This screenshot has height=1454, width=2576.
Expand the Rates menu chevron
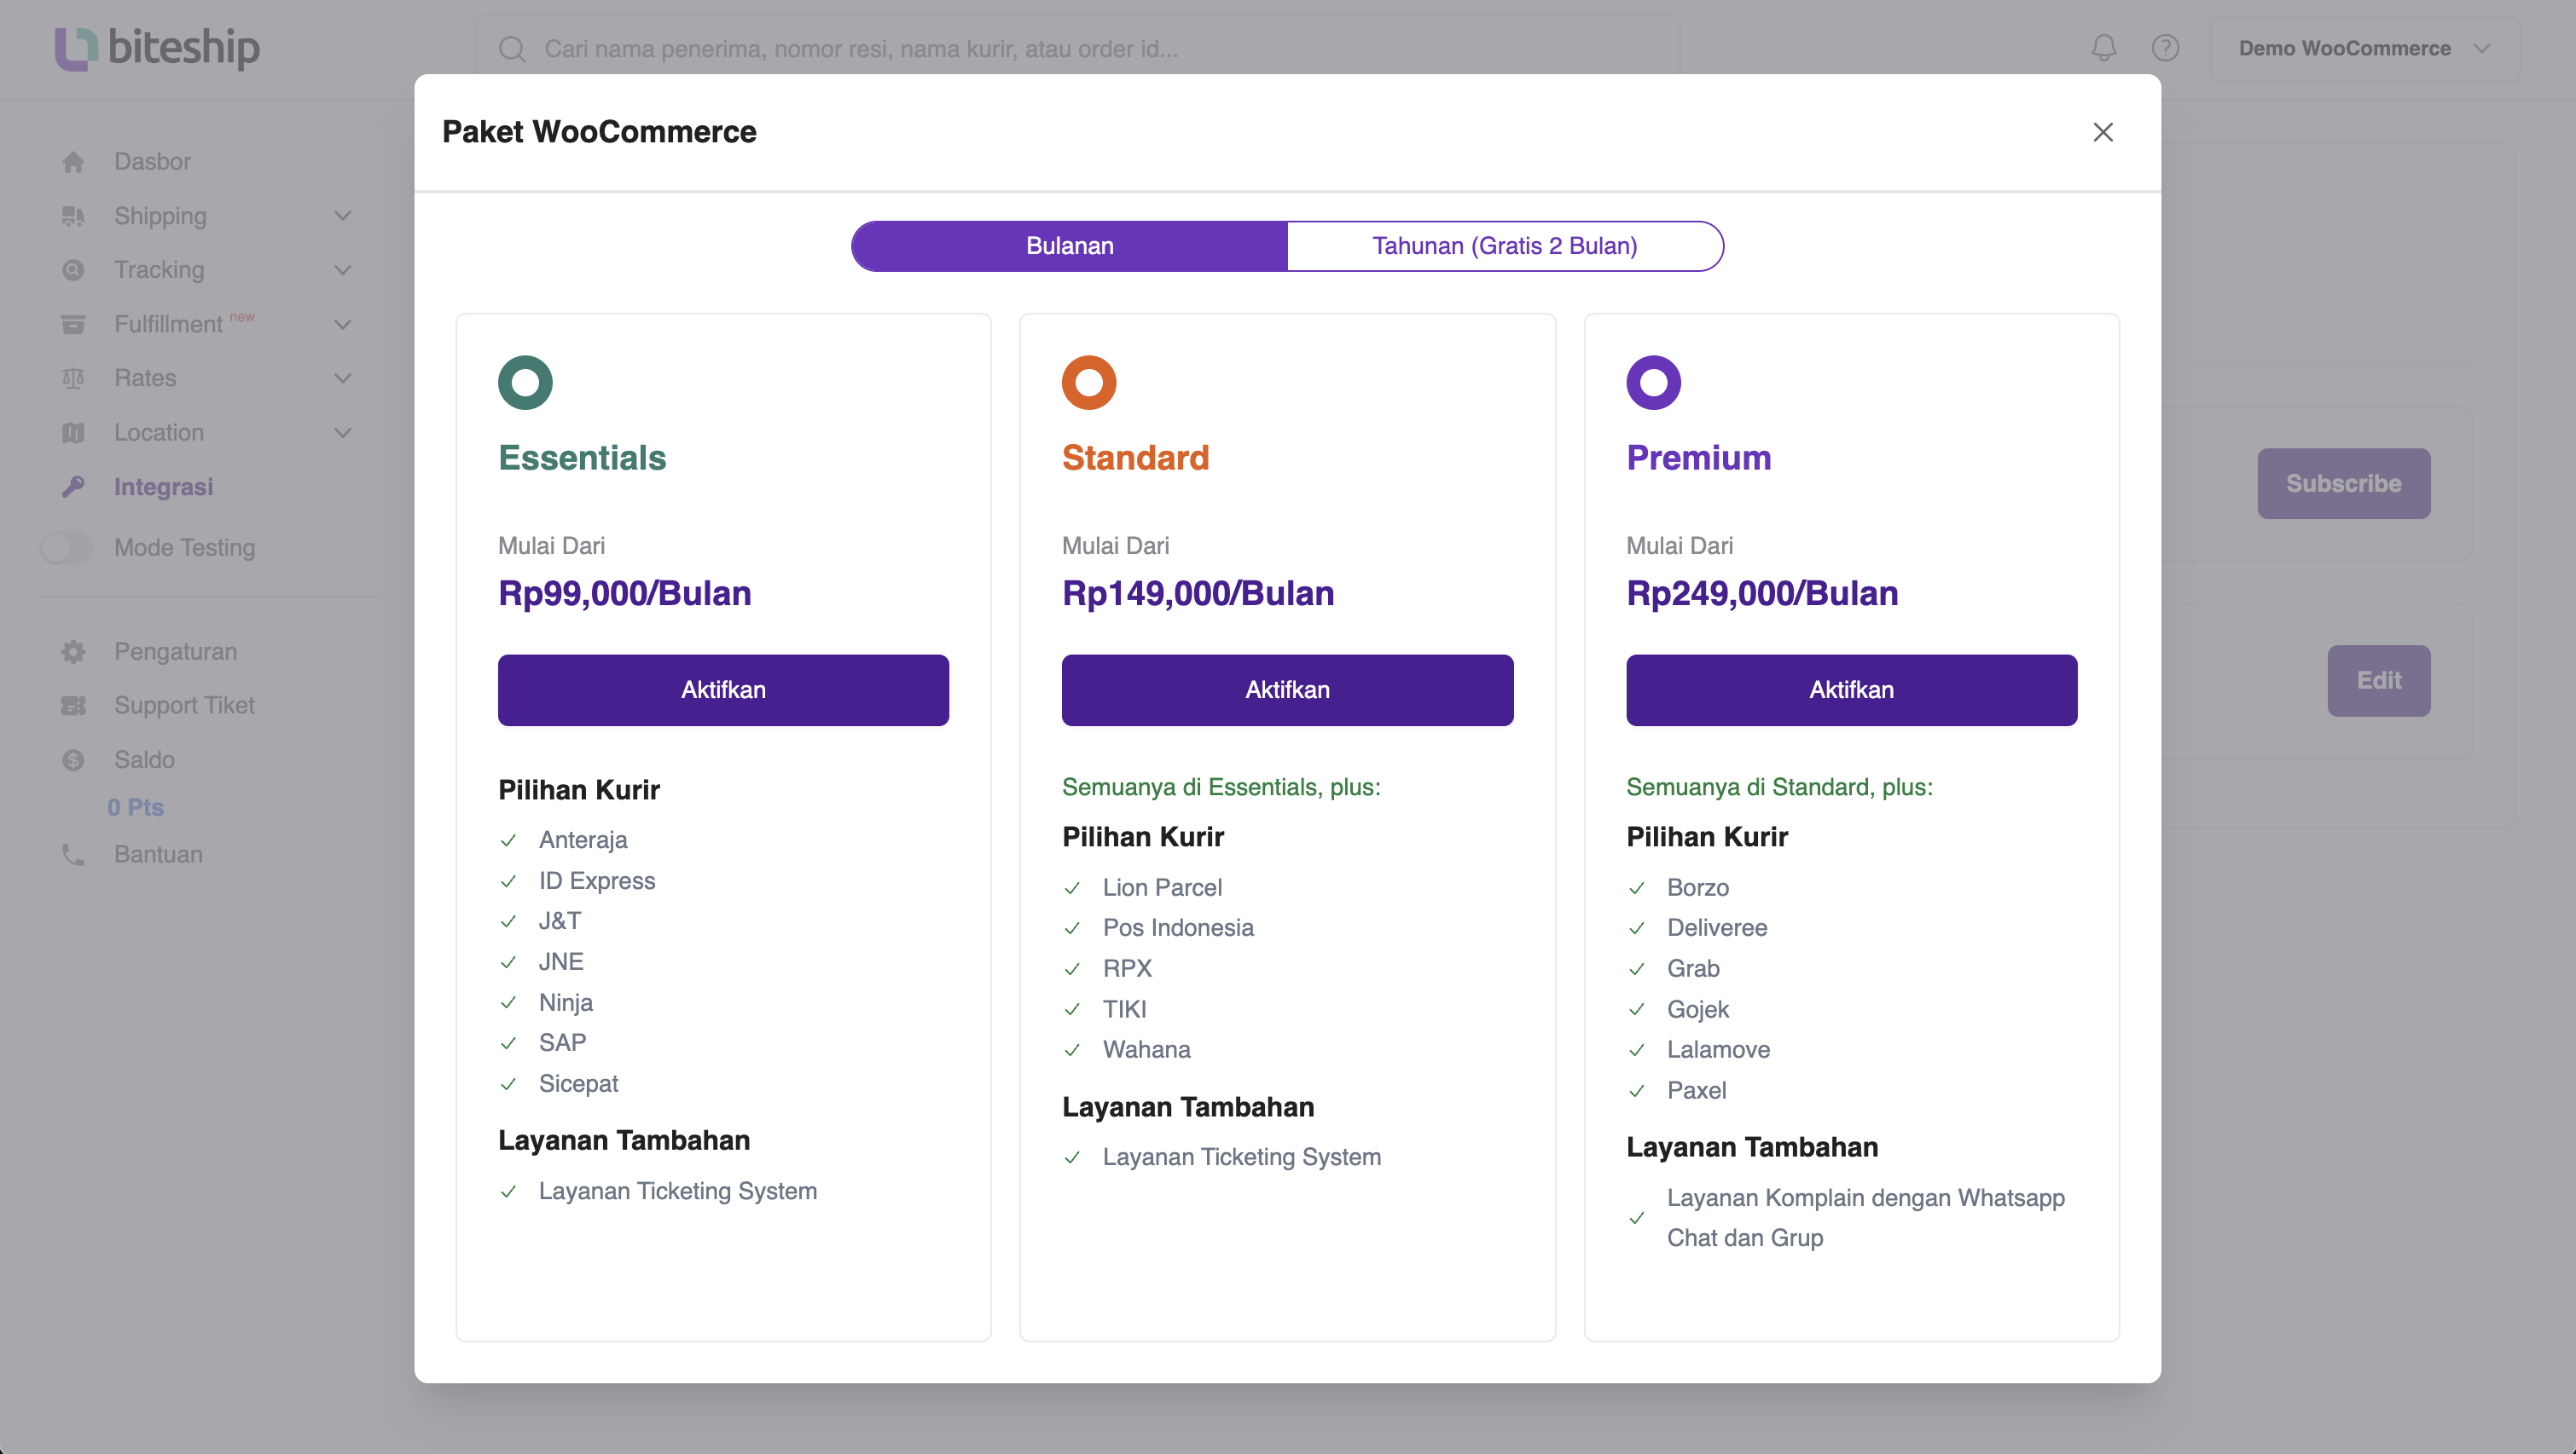click(343, 378)
